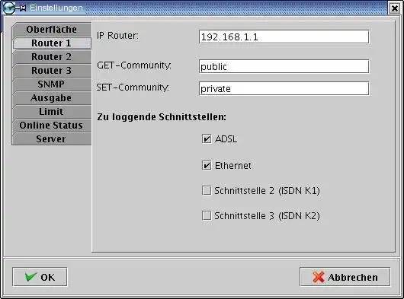Select the Router 1 tab

(52, 43)
